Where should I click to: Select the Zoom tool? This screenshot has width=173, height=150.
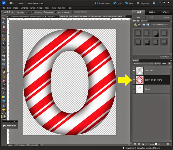pyautogui.click(x=4, y=23)
